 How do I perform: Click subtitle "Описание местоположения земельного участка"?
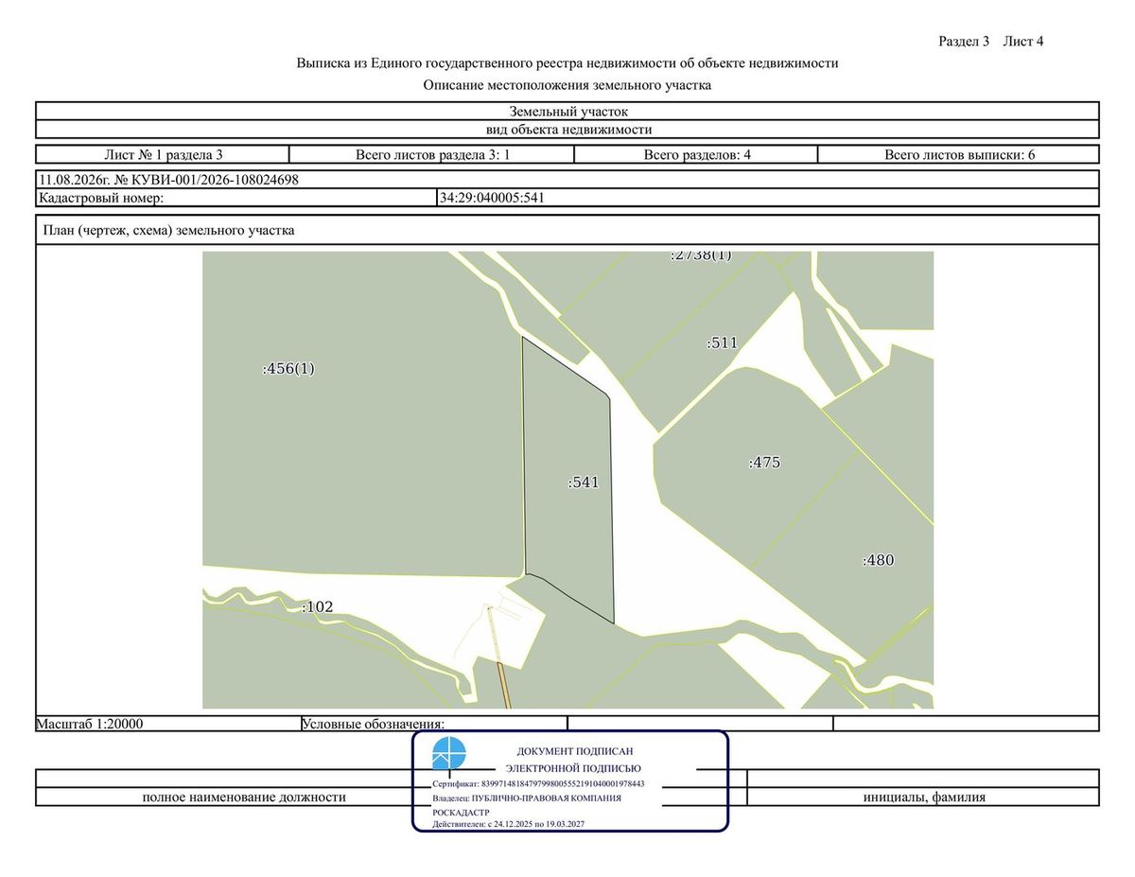[x=567, y=85]
